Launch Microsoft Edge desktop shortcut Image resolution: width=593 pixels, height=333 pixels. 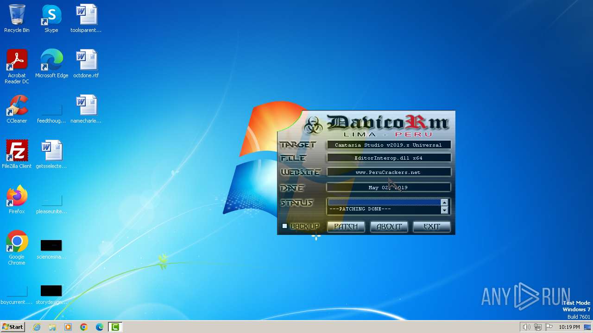tap(51, 64)
